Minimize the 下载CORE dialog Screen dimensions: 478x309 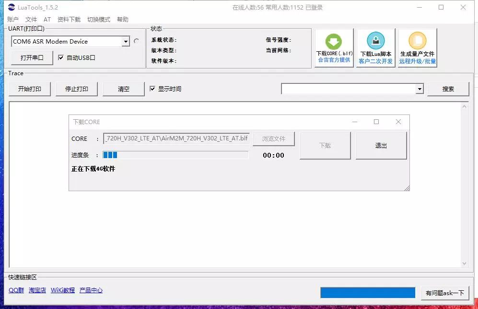coord(354,122)
